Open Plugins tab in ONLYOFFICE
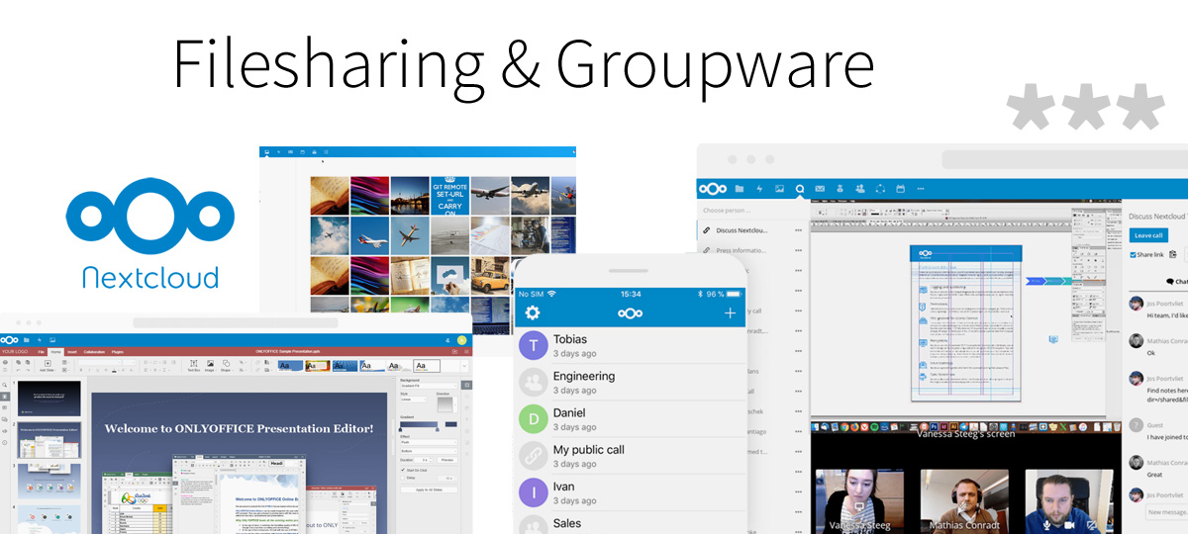This screenshot has height=534, width=1188. coord(117,352)
